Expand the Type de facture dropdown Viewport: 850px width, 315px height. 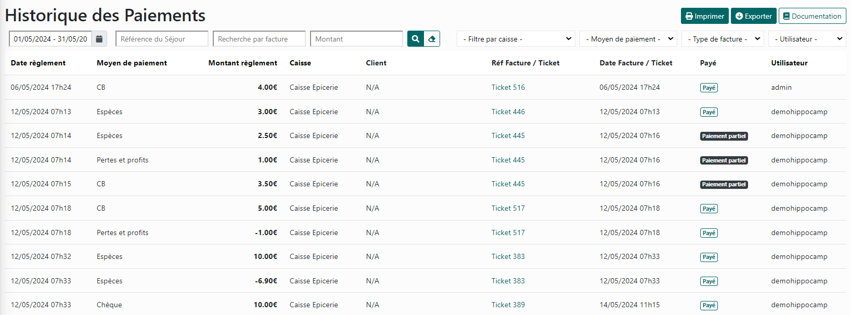click(722, 39)
